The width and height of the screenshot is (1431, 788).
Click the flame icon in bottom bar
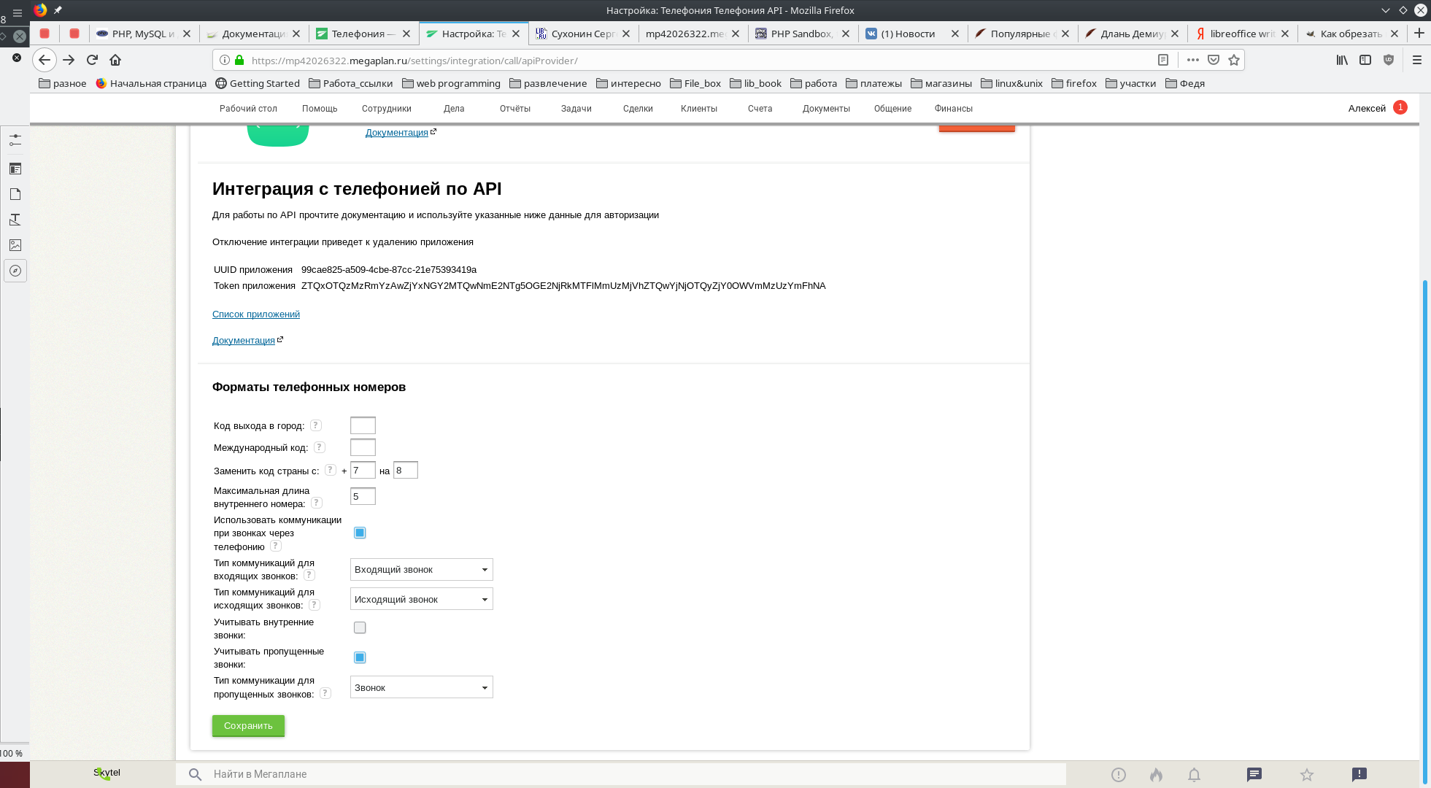[1156, 774]
